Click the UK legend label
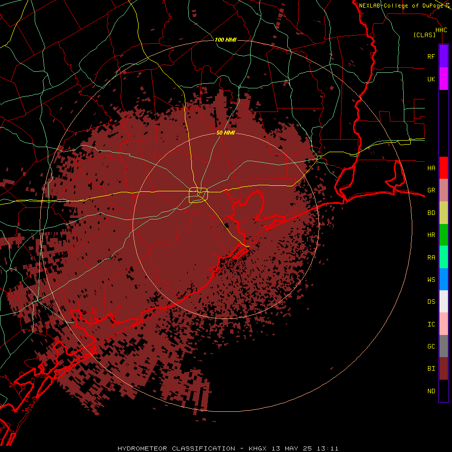 tap(431, 79)
